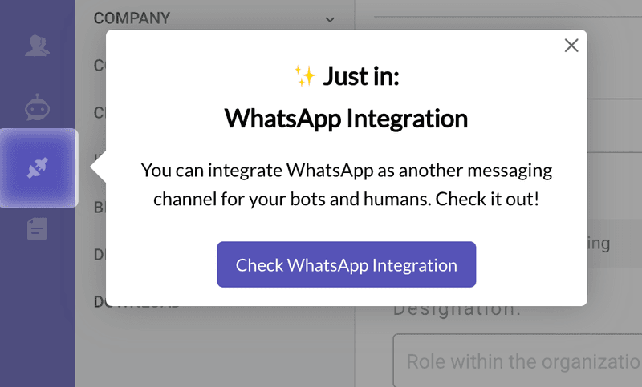Collapse the COMPANY section chevron

click(x=330, y=18)
